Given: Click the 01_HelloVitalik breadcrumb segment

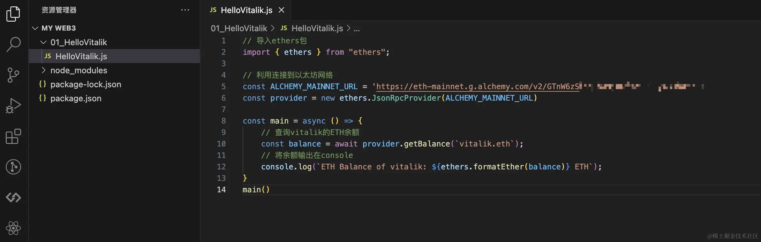Looking at the screenshot, I should pos(239,28).
